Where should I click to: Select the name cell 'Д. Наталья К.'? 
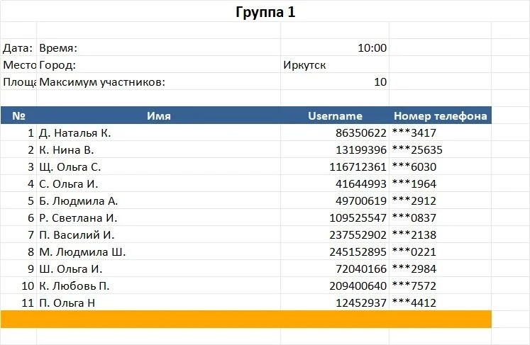point(158,132)
